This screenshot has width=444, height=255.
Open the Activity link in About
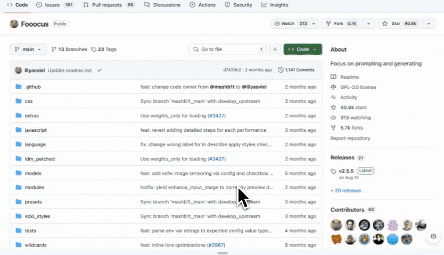[349, 97]
